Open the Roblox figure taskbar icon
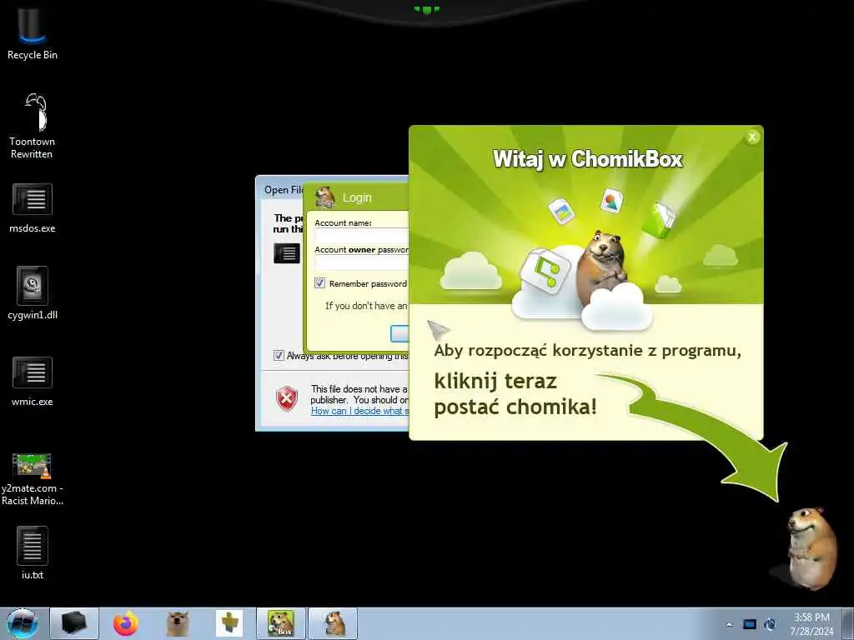 pos(229,623)
